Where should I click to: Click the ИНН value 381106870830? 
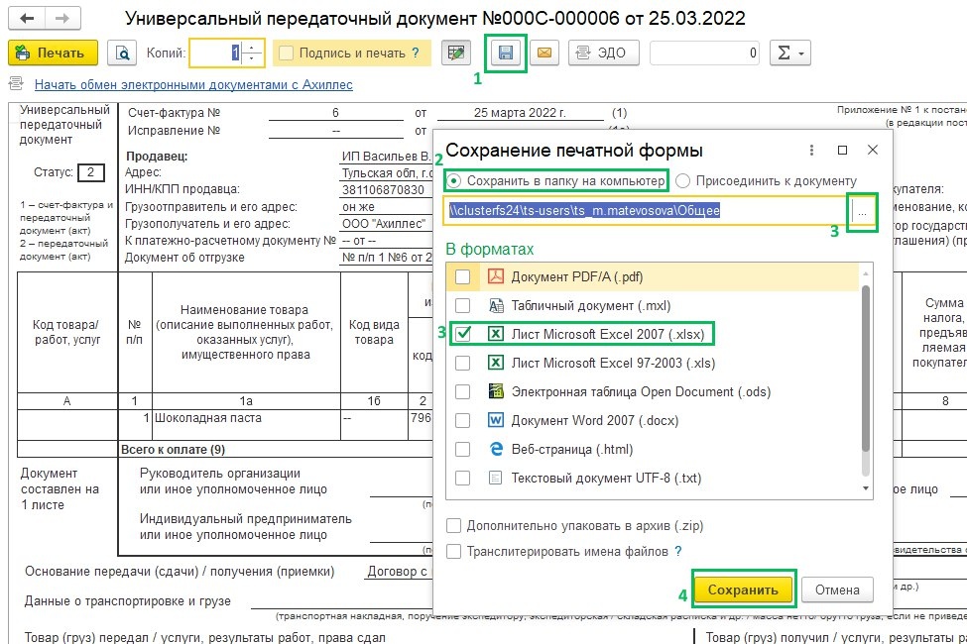pos(386,190)
